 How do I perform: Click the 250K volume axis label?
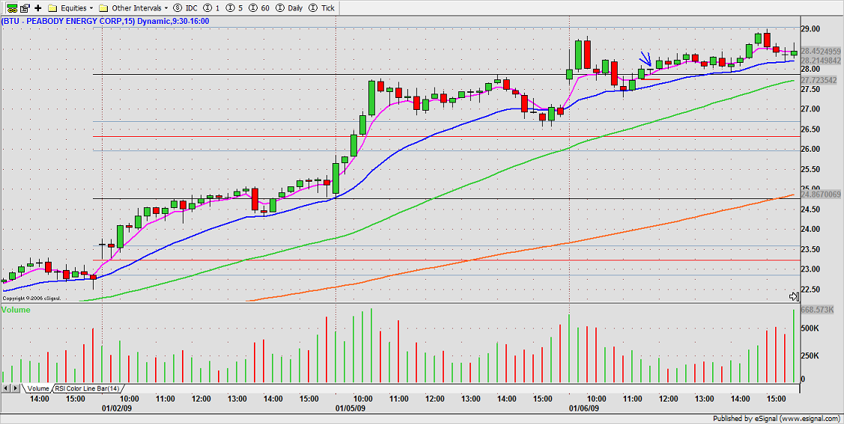(x=810, y=356)
